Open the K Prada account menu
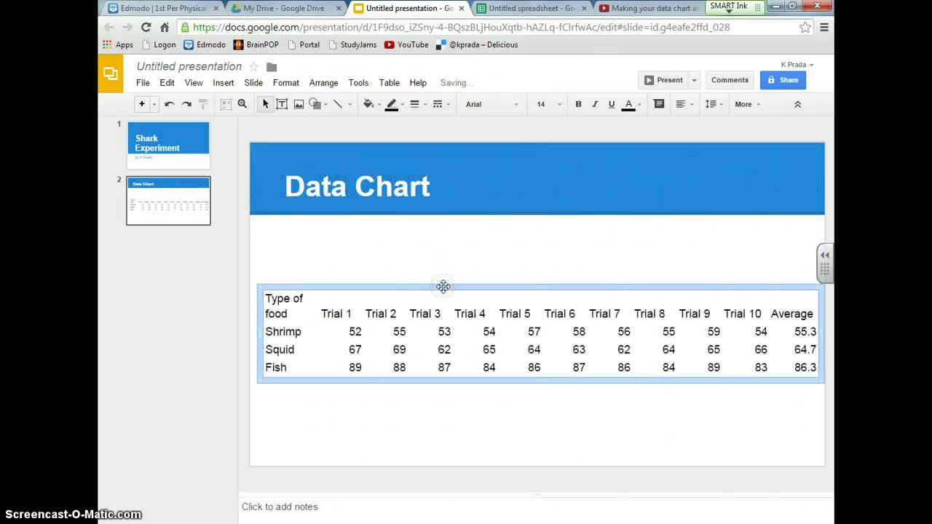Viewport: 932px width, 524px height. tap(797, 65)
